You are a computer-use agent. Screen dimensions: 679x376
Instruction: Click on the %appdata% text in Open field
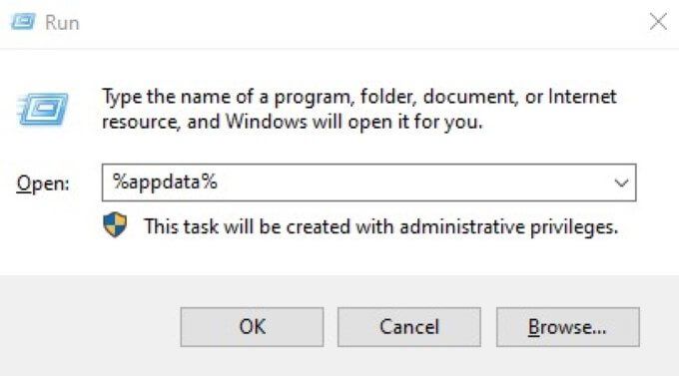pos(165,182)
